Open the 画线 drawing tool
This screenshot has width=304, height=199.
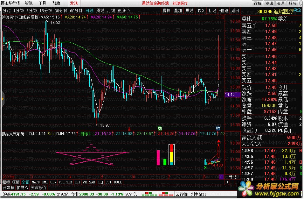[x=189, y=11]
